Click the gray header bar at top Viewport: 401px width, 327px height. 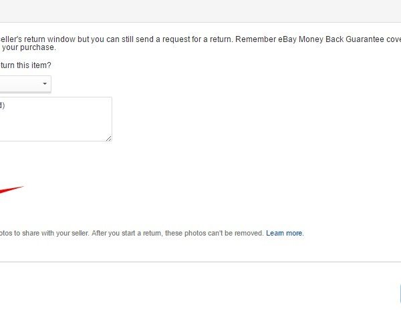click(x=200, y=11)
